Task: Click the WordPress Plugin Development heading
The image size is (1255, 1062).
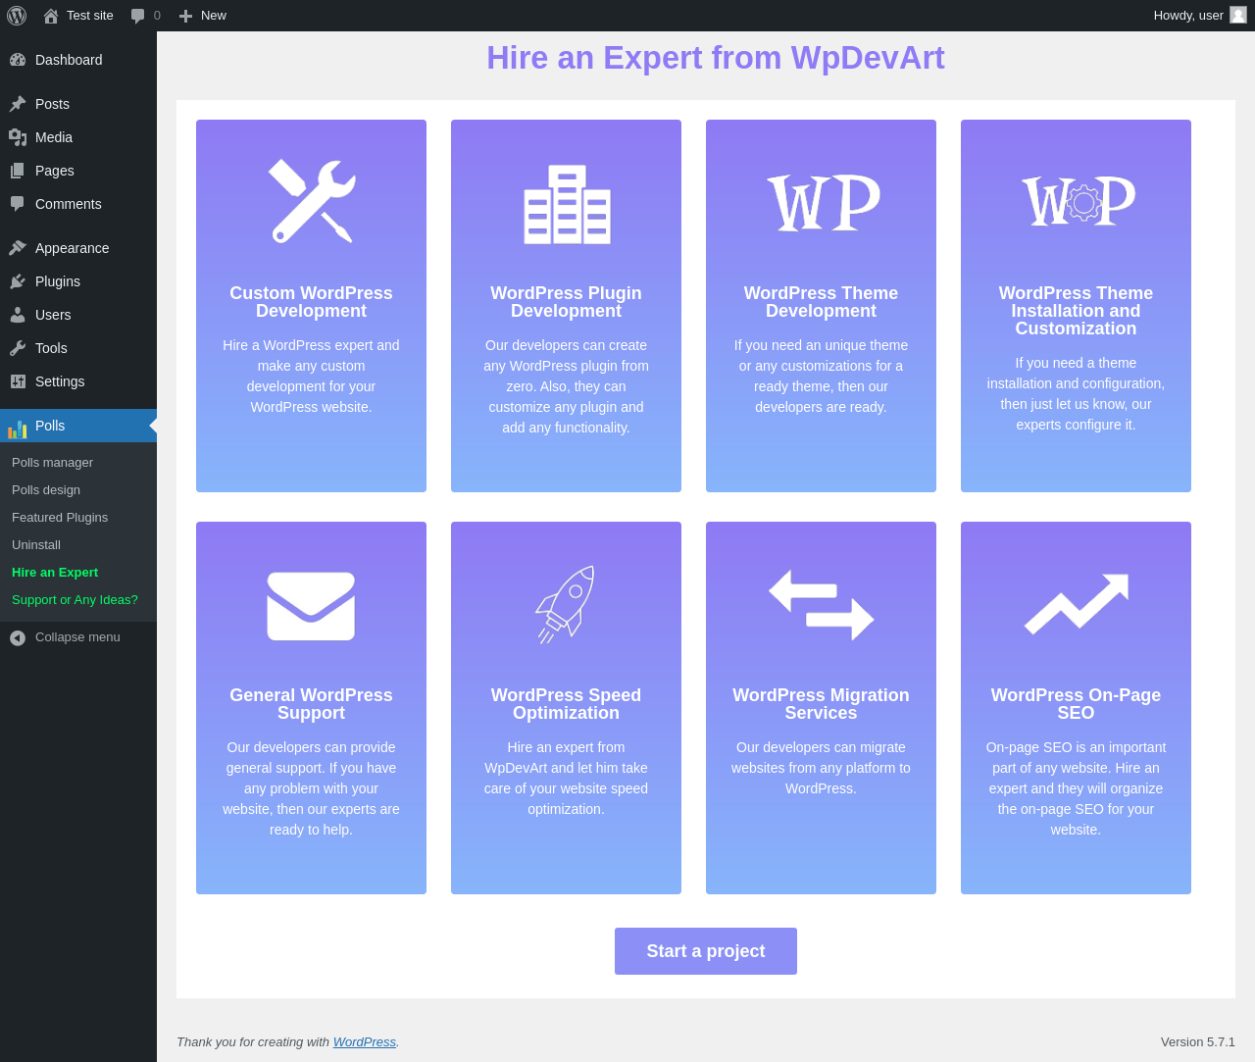Action: pyautogui.click(x=566, y=302)
